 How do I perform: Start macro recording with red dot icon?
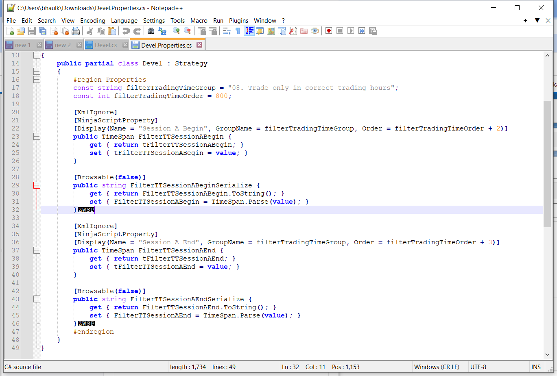[329, 31]
